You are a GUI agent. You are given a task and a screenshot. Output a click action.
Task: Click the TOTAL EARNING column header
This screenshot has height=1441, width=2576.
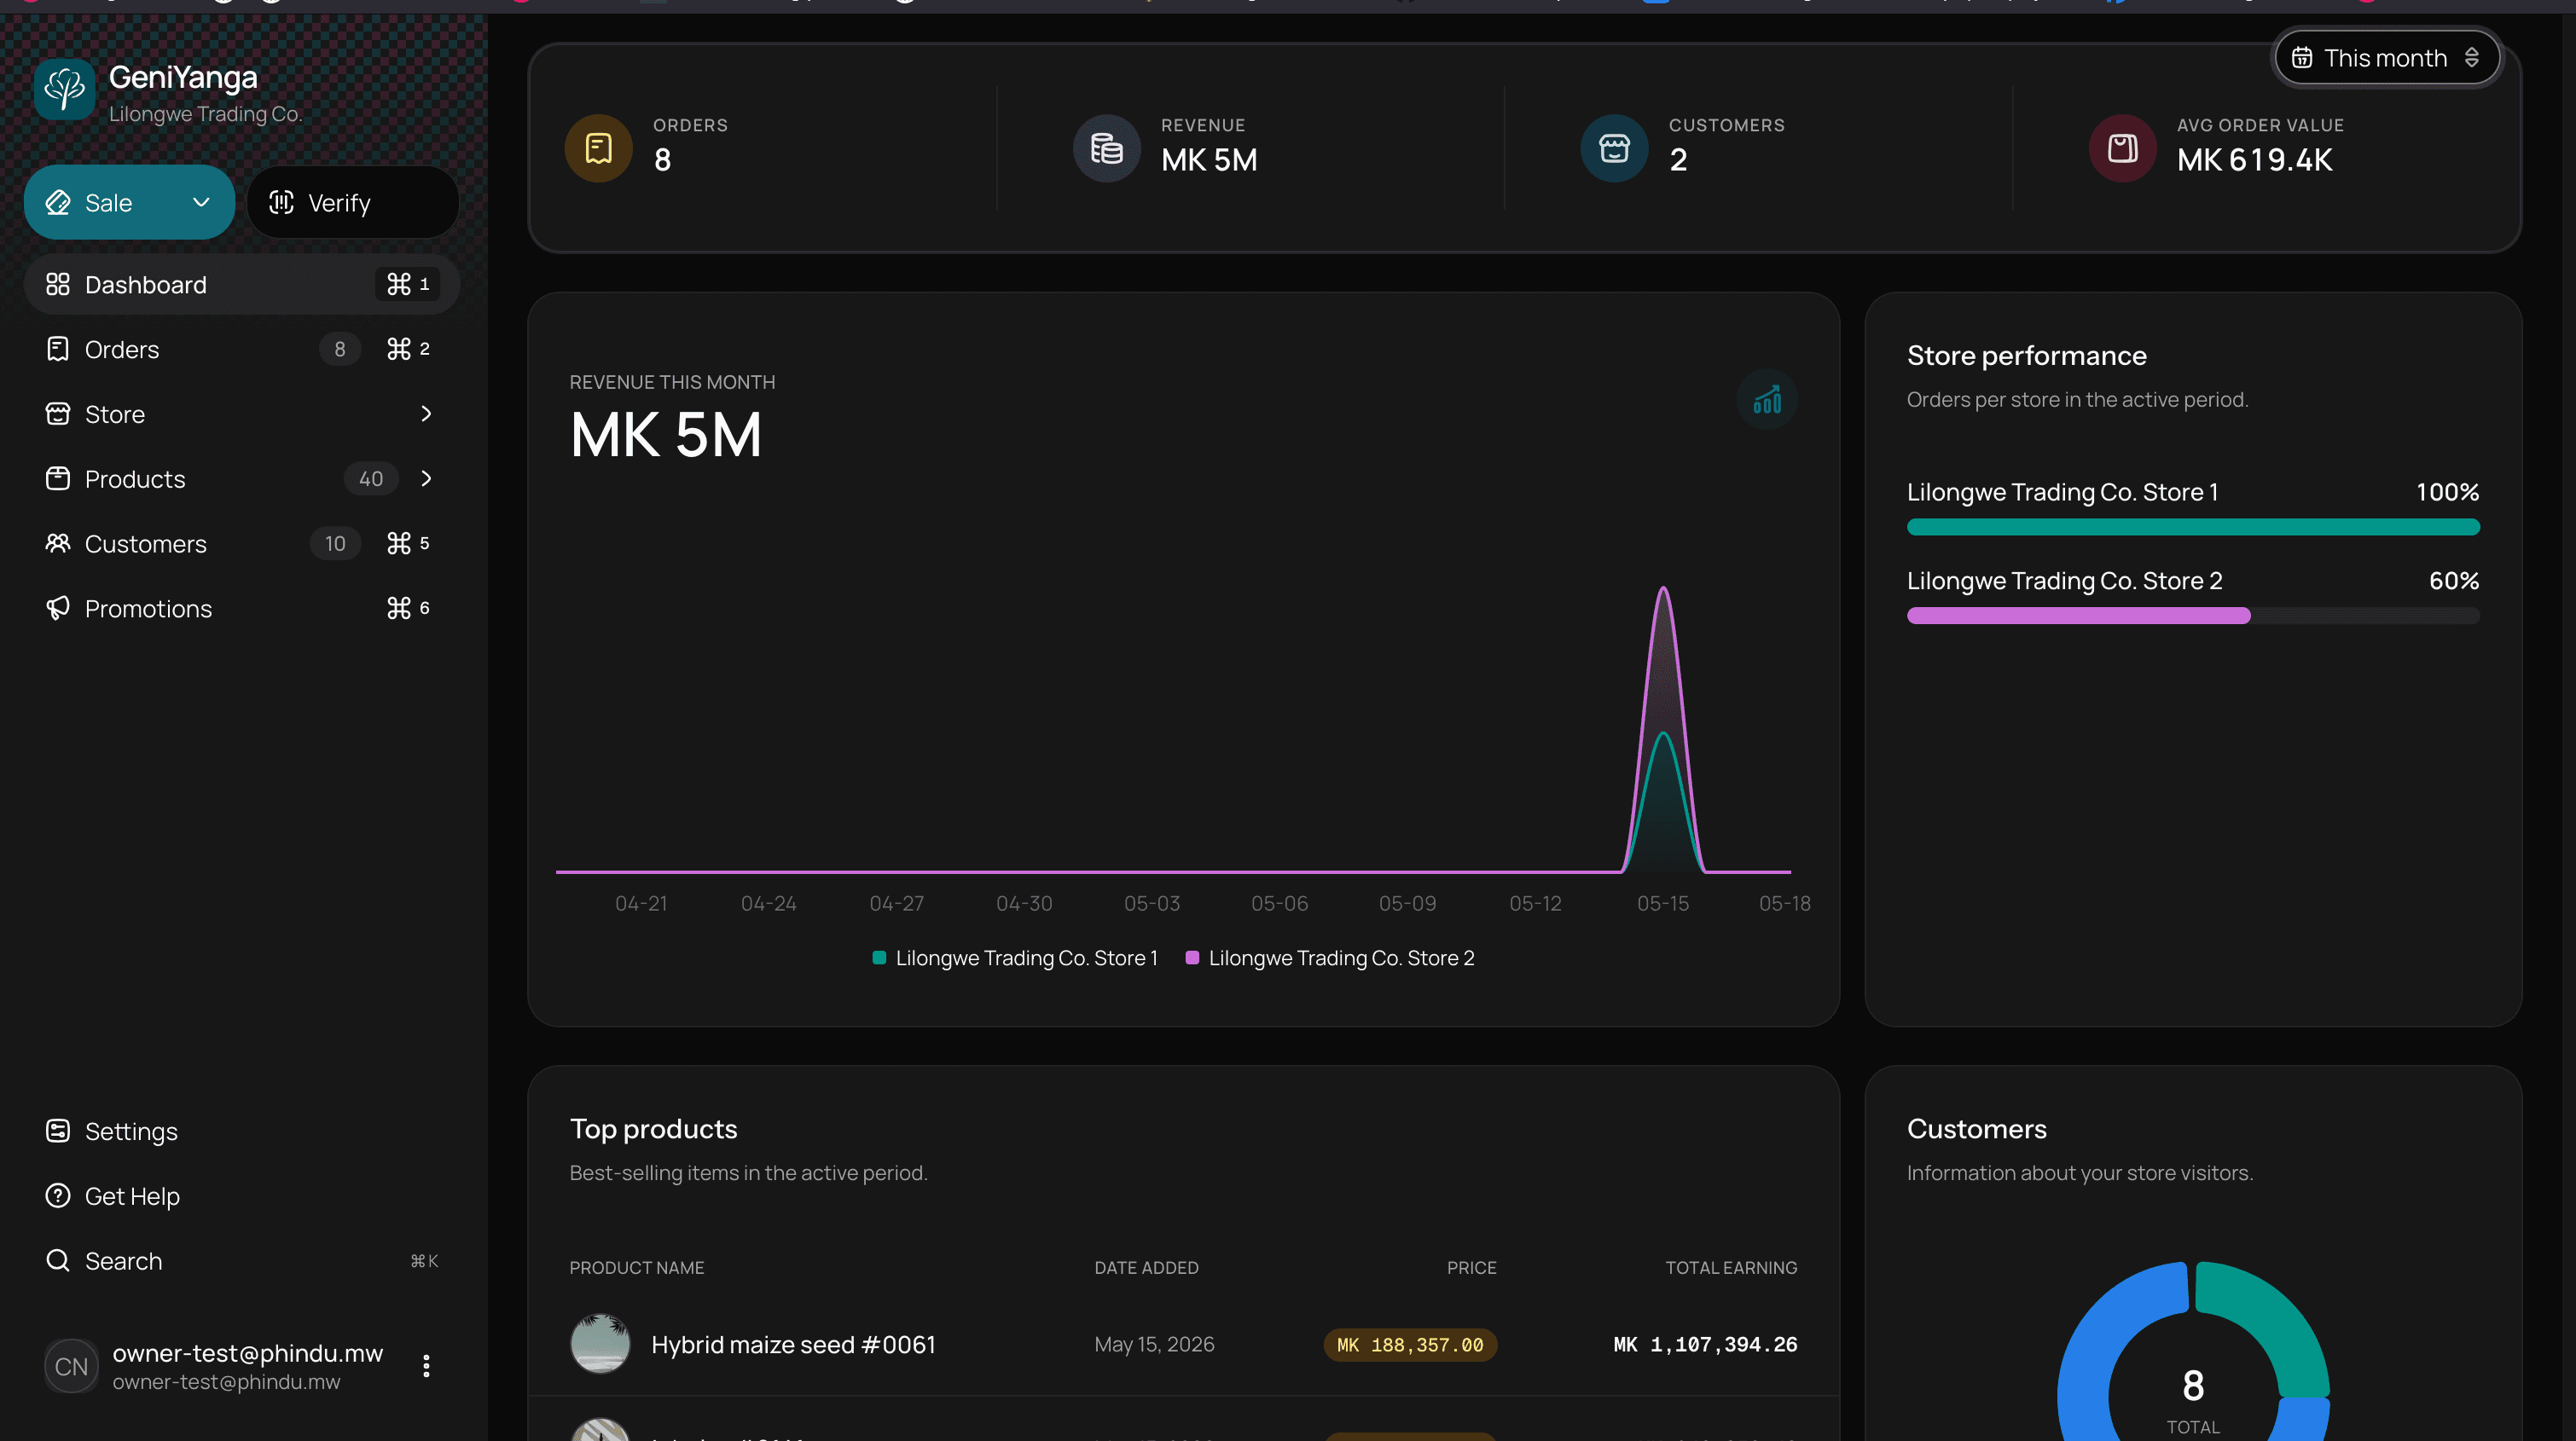point(1731,1268)
